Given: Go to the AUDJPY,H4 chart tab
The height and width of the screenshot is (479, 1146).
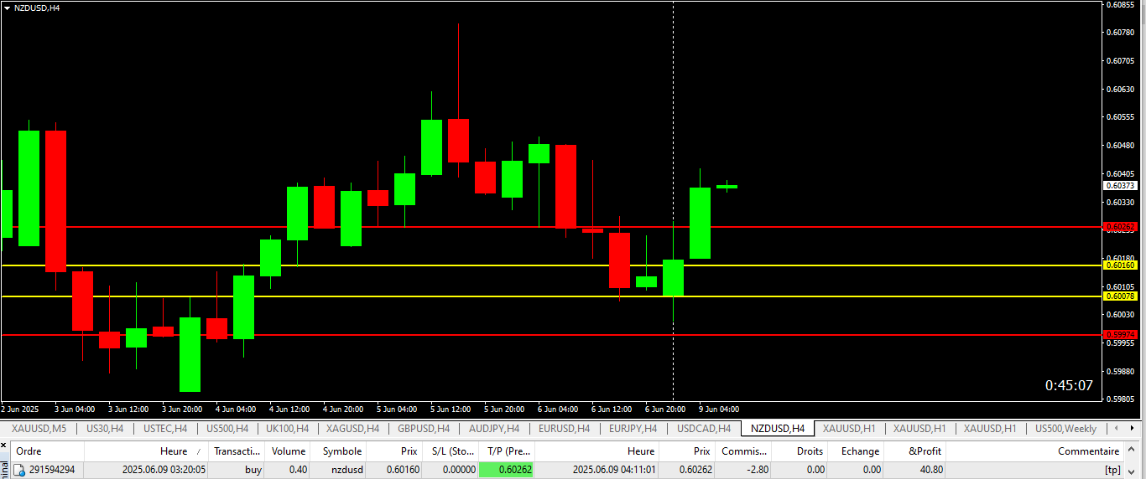Looking at the screenshot, I should 494,429.
